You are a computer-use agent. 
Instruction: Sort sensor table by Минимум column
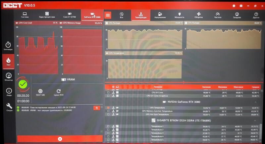point(222,87)
